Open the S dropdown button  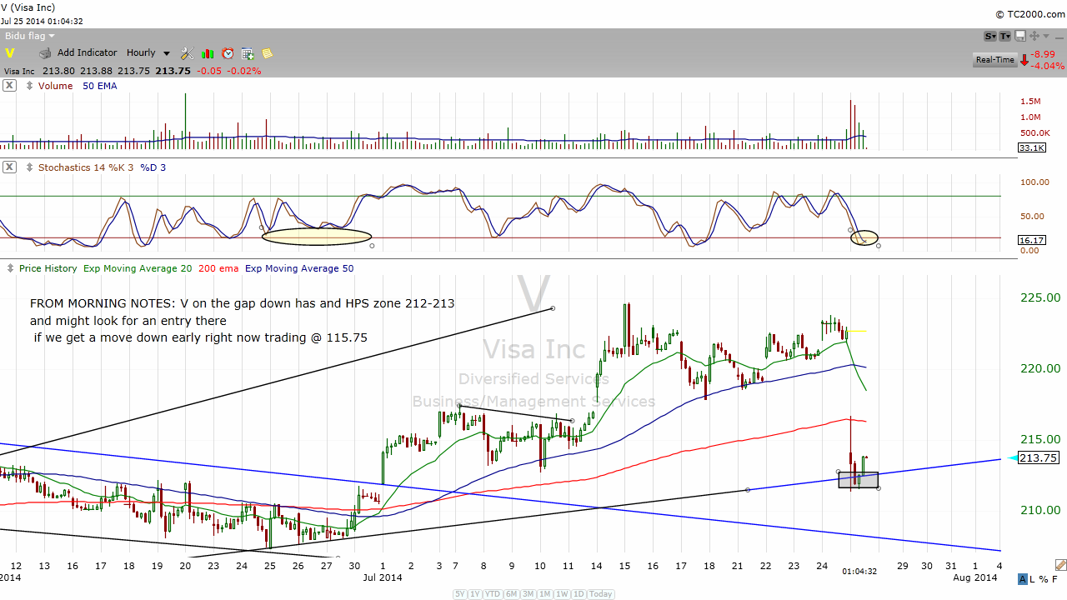pos(990,36)
